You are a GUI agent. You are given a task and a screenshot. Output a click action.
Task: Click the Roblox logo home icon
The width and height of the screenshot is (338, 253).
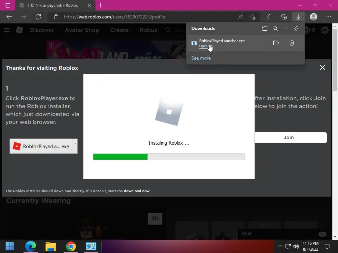(19, 30)
